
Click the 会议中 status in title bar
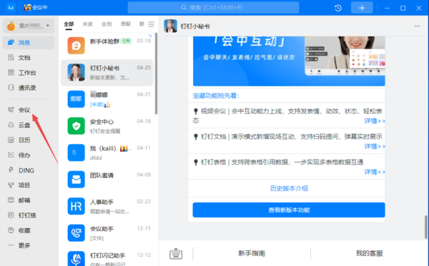tap(36, 8)
